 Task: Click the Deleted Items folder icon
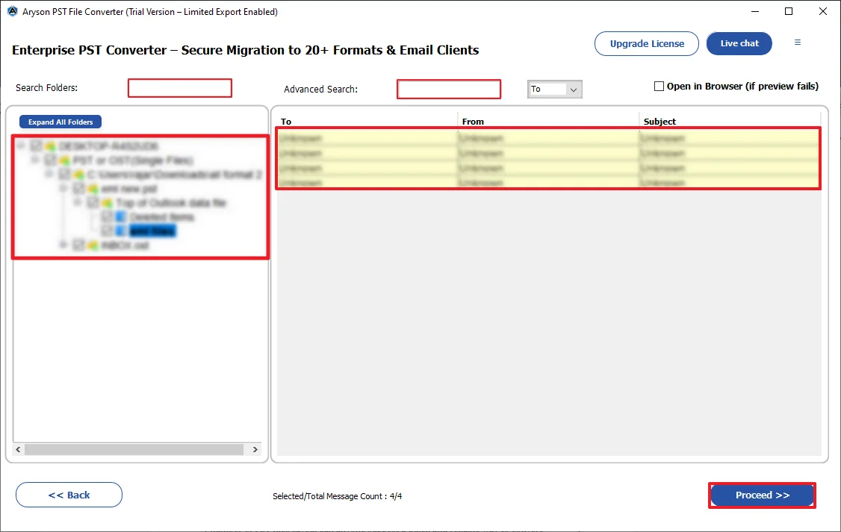click(121, 216)
